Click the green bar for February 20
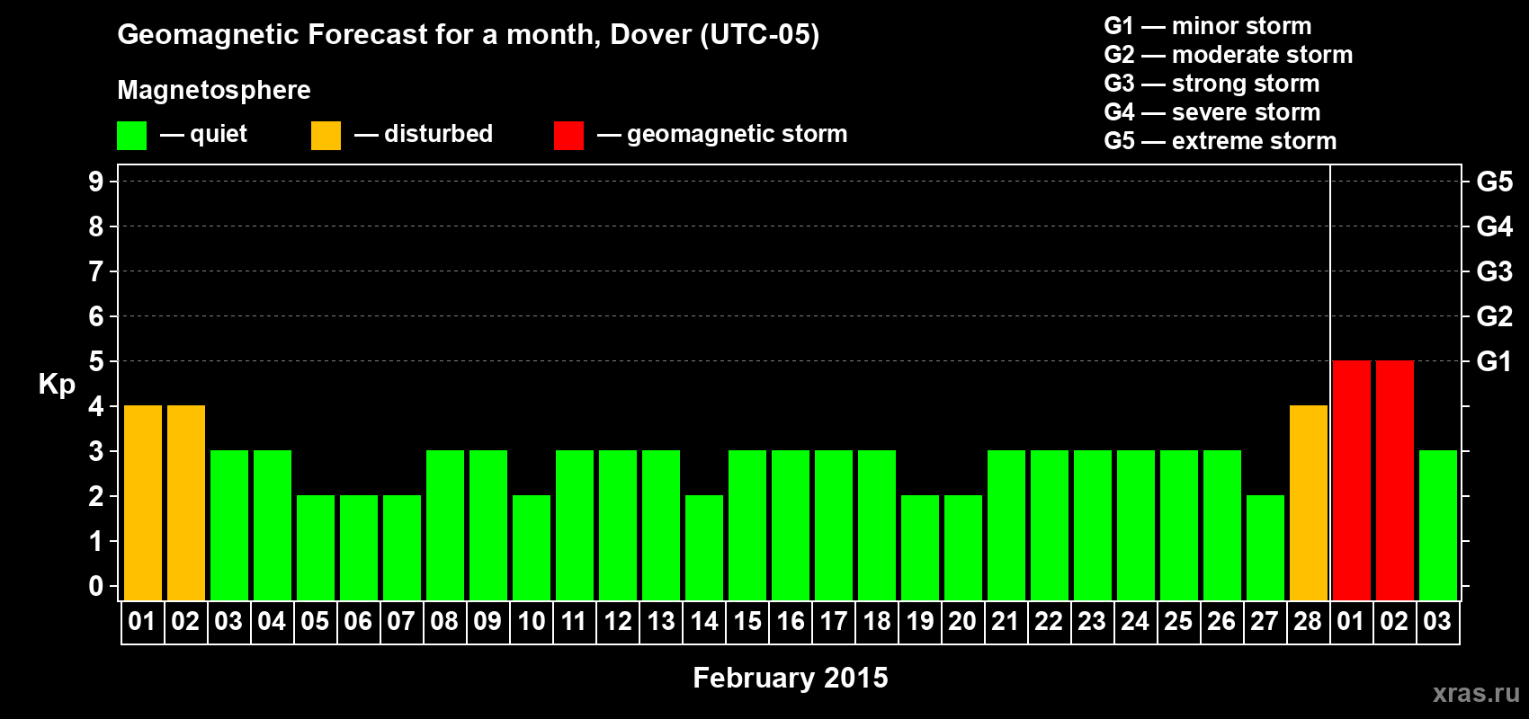The width and height of the screenshot is (1529, 719). pos(963,548)
